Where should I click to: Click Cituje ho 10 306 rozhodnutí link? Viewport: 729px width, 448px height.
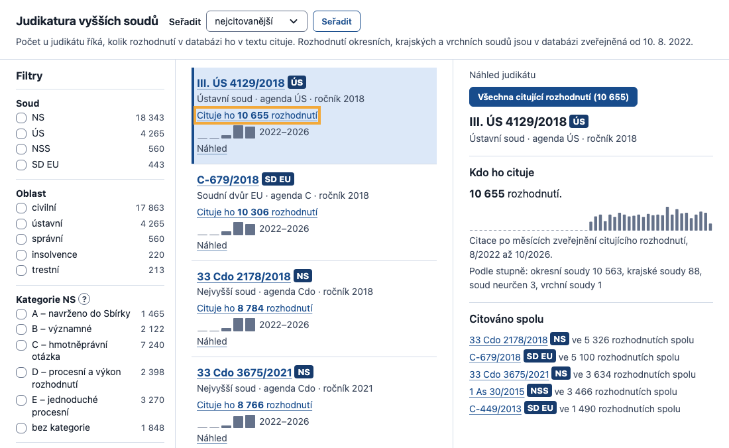tap(257, 212)
